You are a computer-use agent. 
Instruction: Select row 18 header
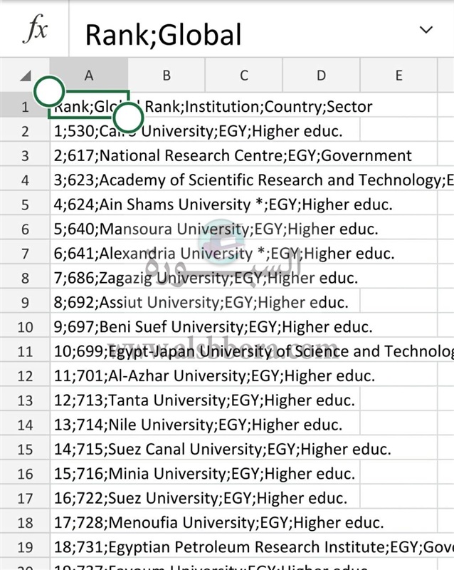tap(25, 523)
